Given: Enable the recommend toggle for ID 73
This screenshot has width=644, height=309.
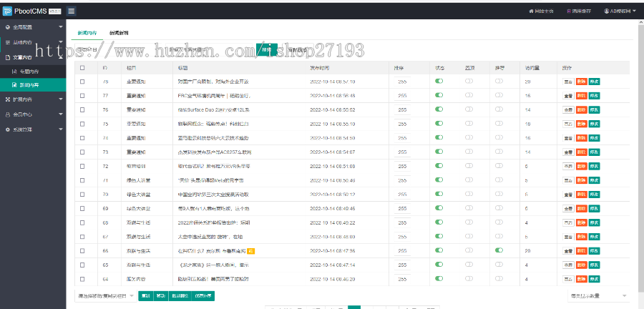Looking at the screenshot, I should tap(499, 152).
